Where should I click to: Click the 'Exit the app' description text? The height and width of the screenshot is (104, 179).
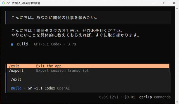[x=49, y=66]
